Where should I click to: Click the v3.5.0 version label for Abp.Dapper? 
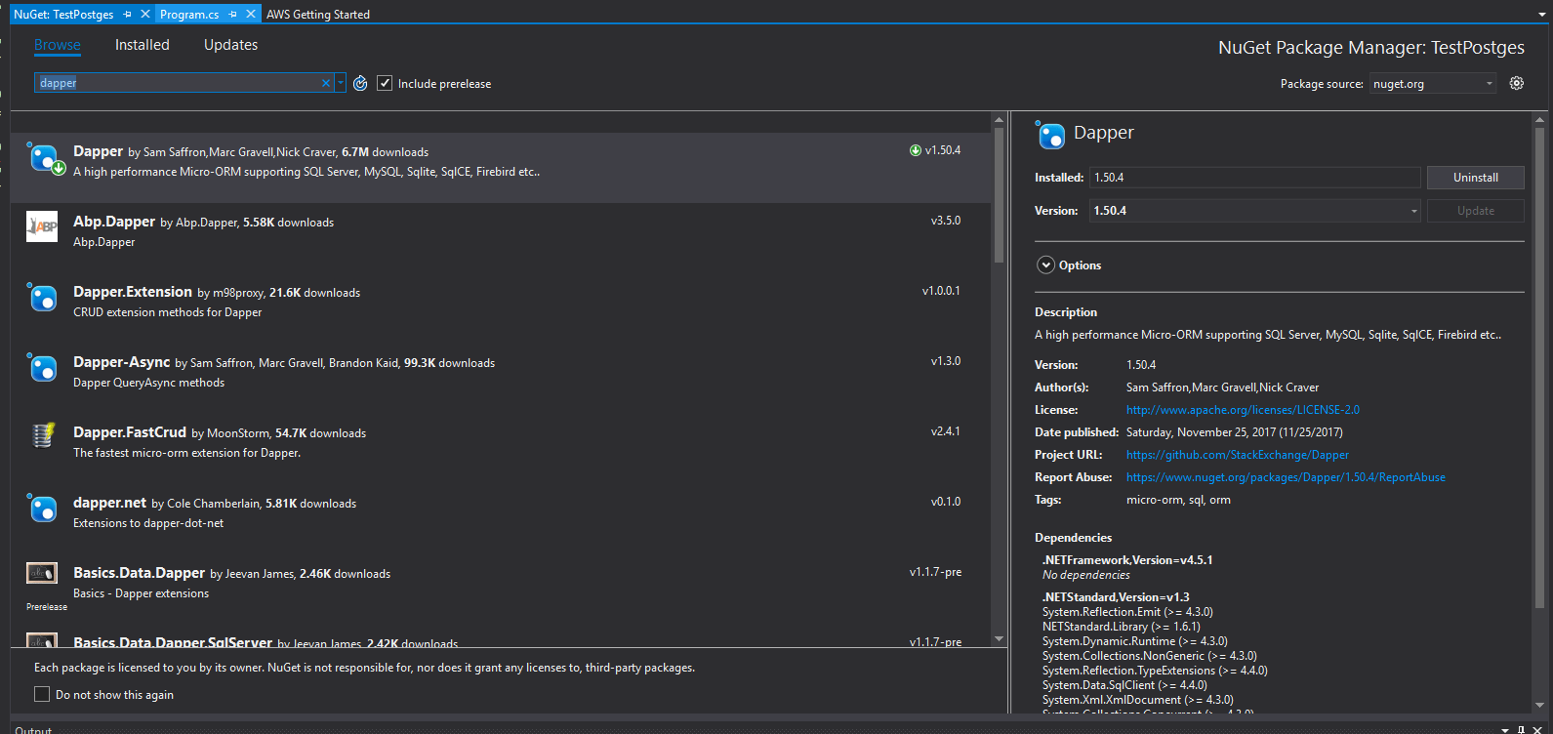pos(945,221)
